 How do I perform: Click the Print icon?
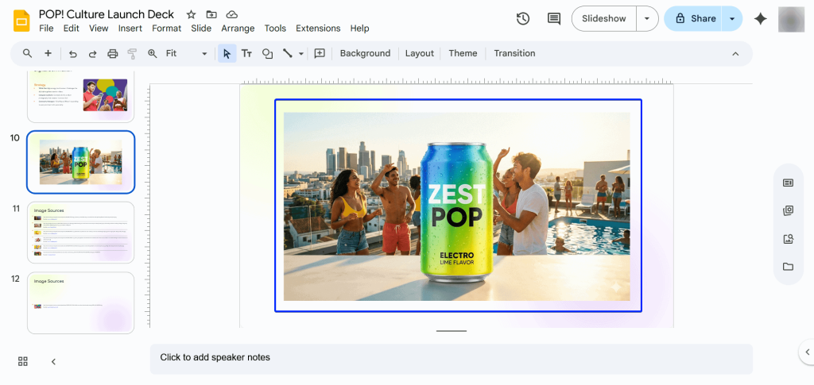(x=112, y=54)
